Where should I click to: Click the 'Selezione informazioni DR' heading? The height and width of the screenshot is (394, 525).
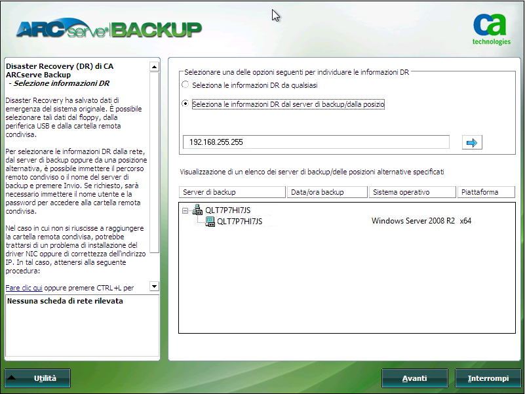point(61,83)
